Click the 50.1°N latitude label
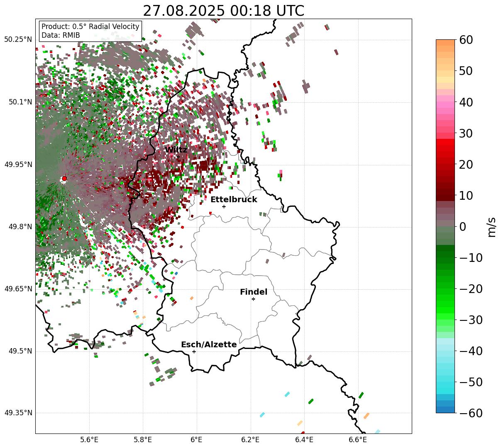Screen dimensions: 501x448 click(20, 102)
